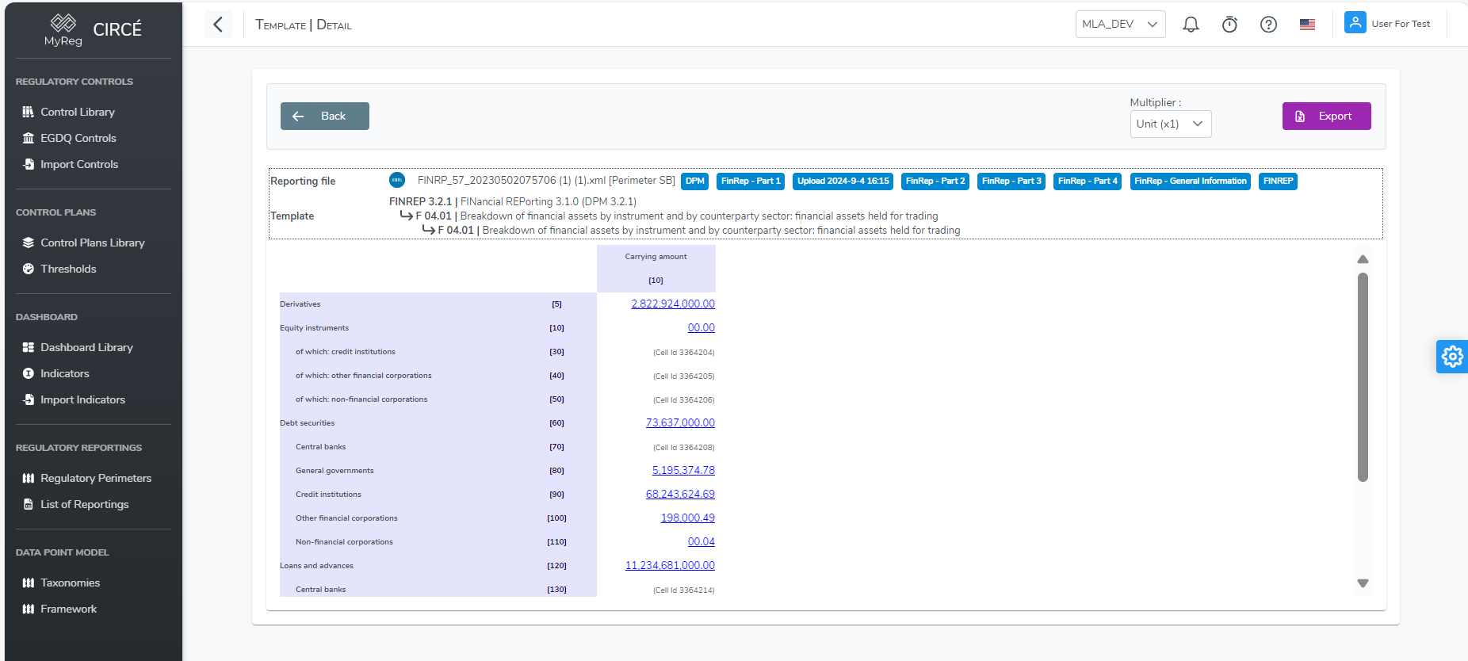The image size is (1468, 661).
Task: Click the purple Export button
Action: (1326, 117)
